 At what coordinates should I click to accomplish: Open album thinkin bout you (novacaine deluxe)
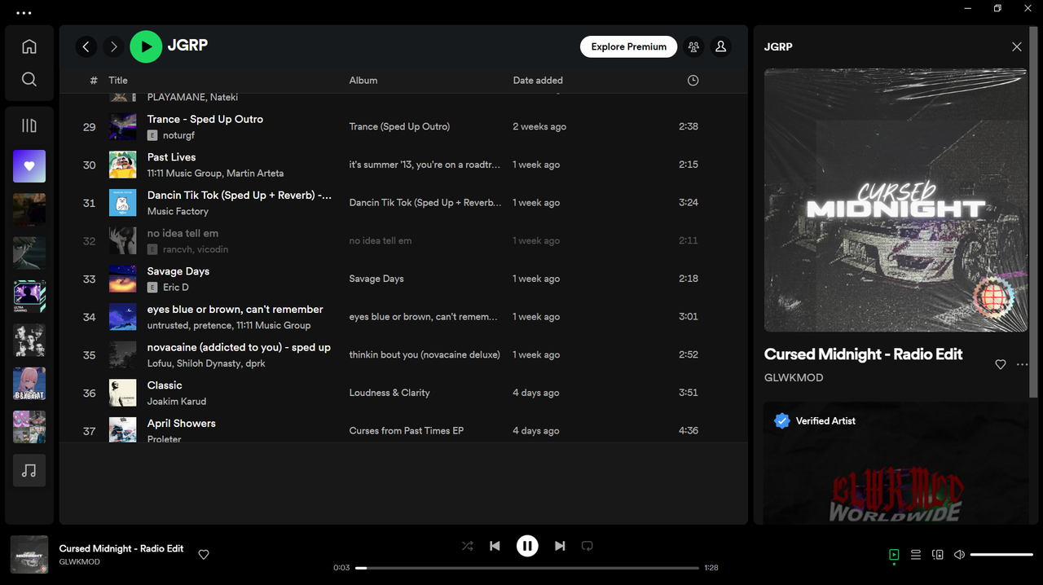425,354
